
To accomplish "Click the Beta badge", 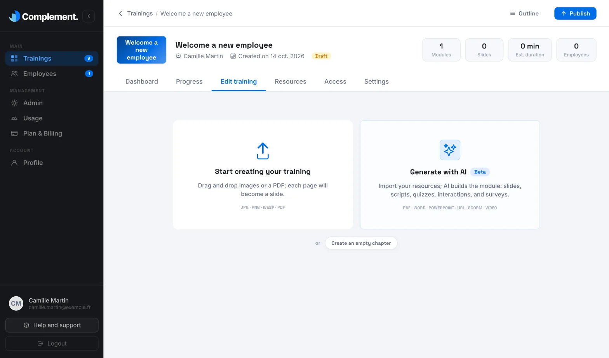I will tap(480, 172).
